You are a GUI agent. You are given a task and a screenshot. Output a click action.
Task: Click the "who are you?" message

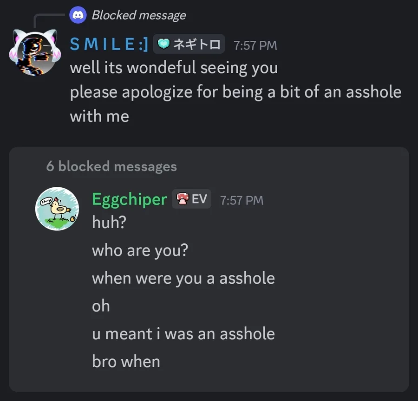coord(140,250)
